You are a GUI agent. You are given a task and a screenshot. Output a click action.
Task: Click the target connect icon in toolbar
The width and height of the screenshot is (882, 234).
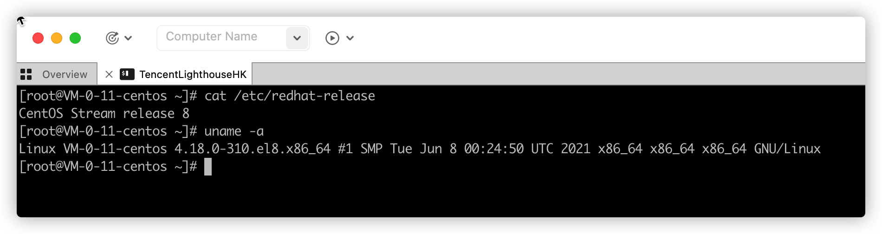112,38
